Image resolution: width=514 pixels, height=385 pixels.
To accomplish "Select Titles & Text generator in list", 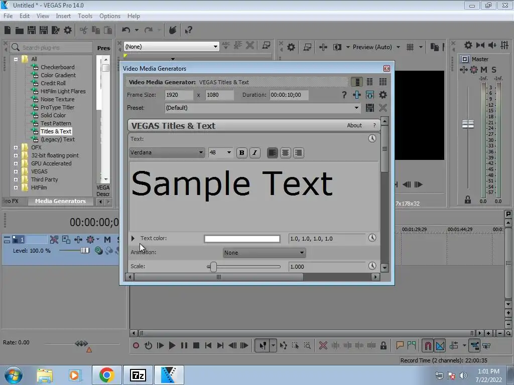I will tap(56, 131).
